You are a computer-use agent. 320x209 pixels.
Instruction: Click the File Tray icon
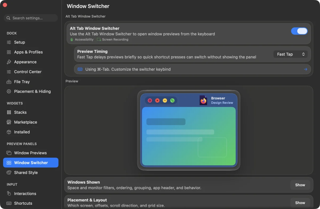[x=9, y=82]
